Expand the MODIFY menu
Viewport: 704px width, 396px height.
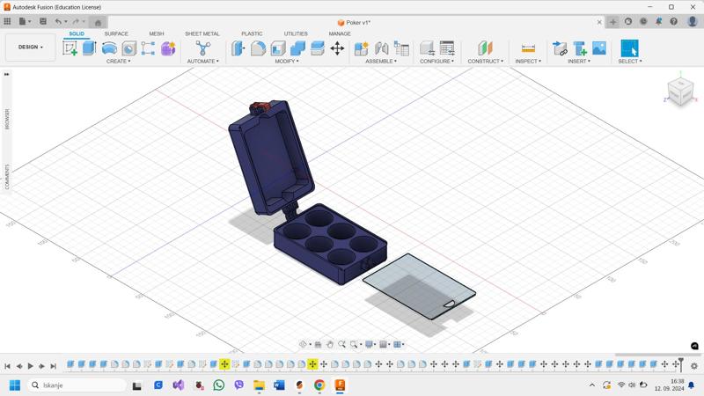(287, 61)
